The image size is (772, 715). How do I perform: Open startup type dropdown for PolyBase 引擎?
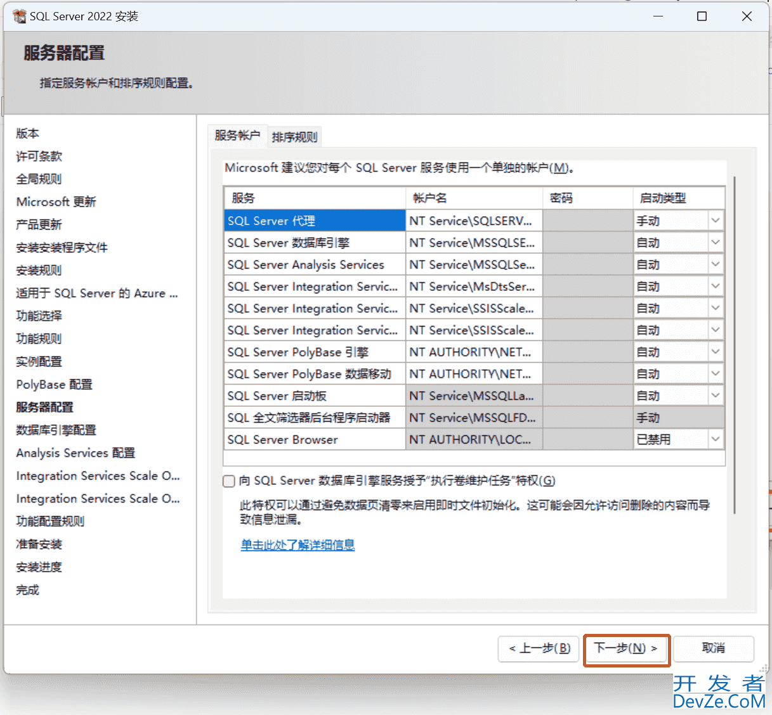[x=716, y=352]
